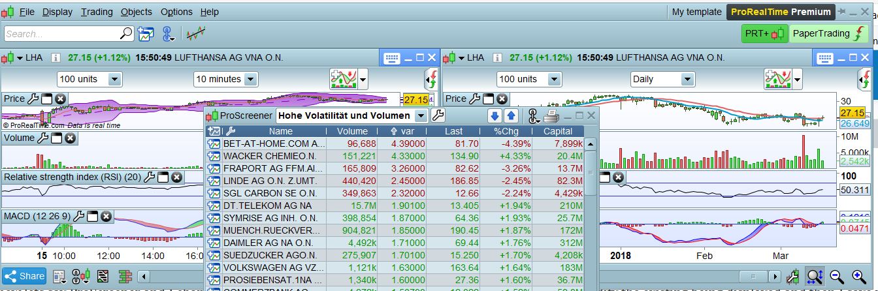Select DAIMLER AG NA O.N. row
The height and width of the screenshot is (291, 878).
[395, 242]
